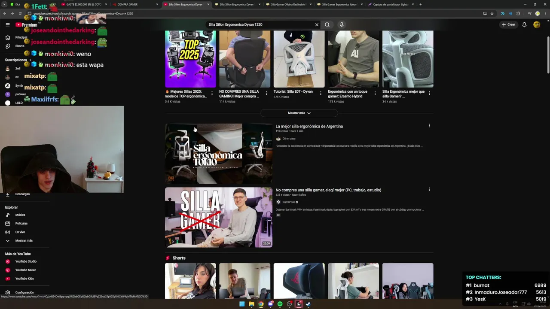Go to YouTube Premium home logo
Image resolution: width=550 pixels, height=309 pixels.
pos(27,25)
